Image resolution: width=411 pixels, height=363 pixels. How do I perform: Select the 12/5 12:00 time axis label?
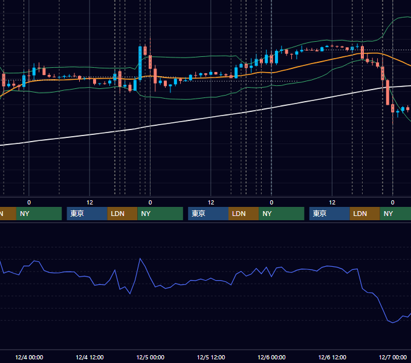tap(211, 357)
